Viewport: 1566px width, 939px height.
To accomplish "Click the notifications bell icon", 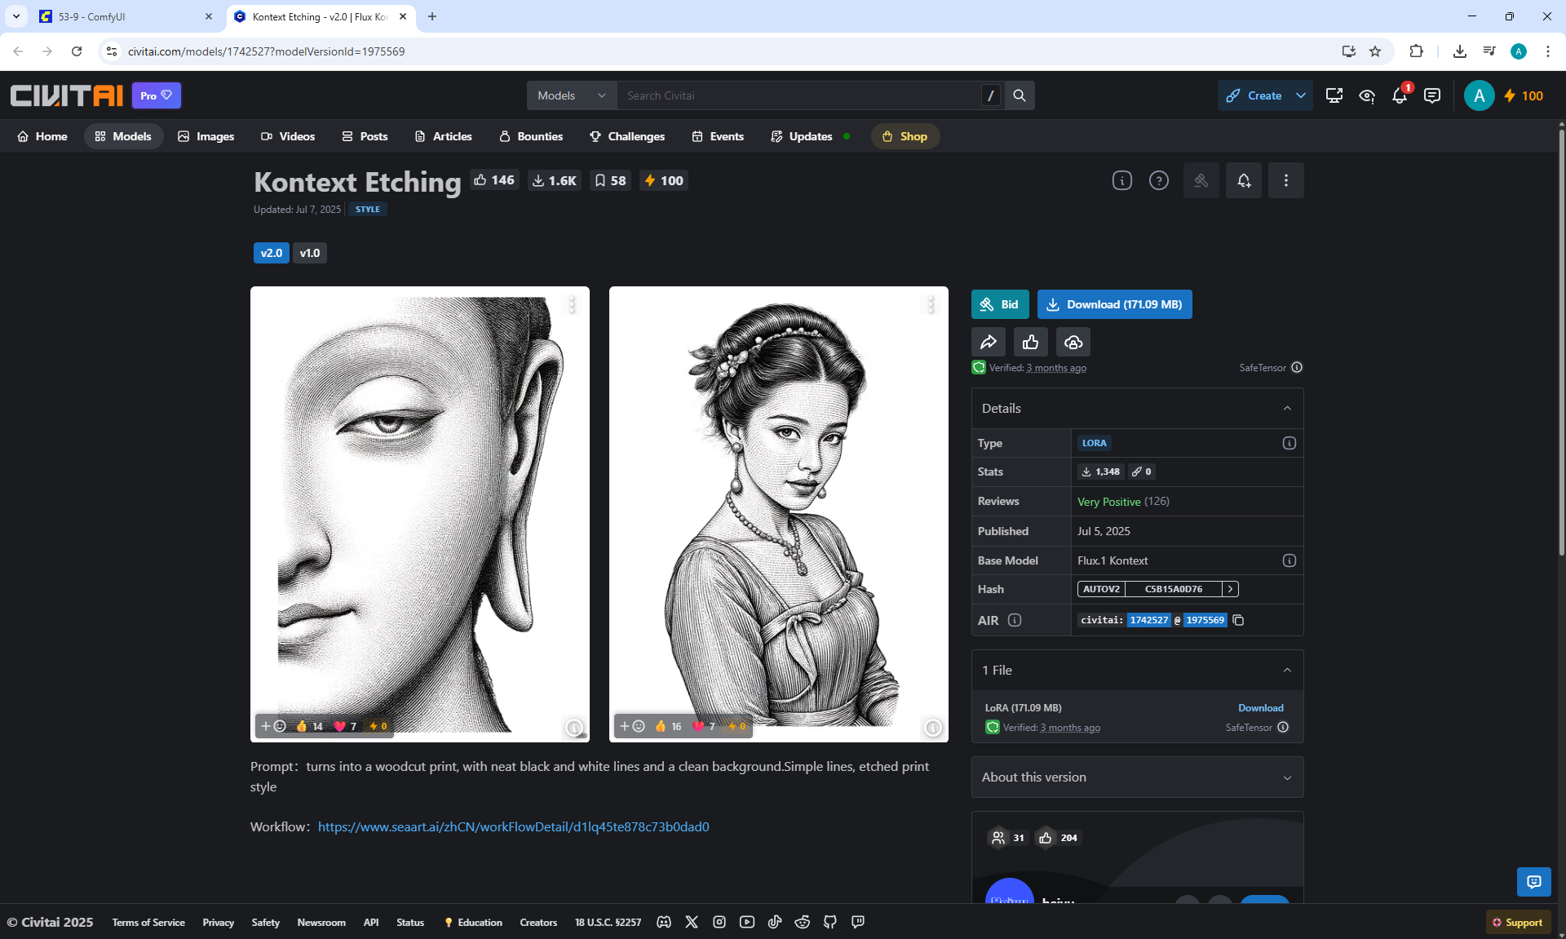I will coord(1400,95).
